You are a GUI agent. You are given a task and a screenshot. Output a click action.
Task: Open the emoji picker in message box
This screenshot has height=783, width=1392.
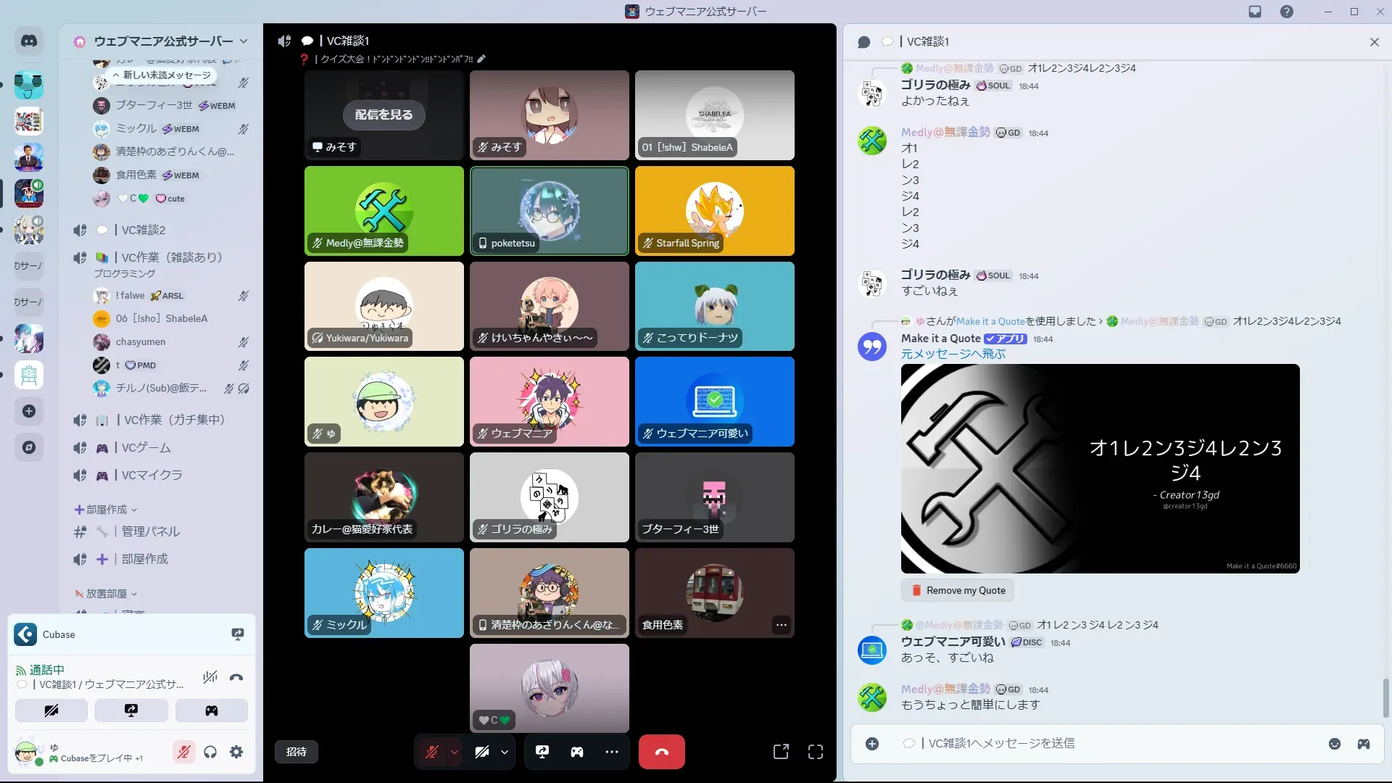coord(1335,744)
